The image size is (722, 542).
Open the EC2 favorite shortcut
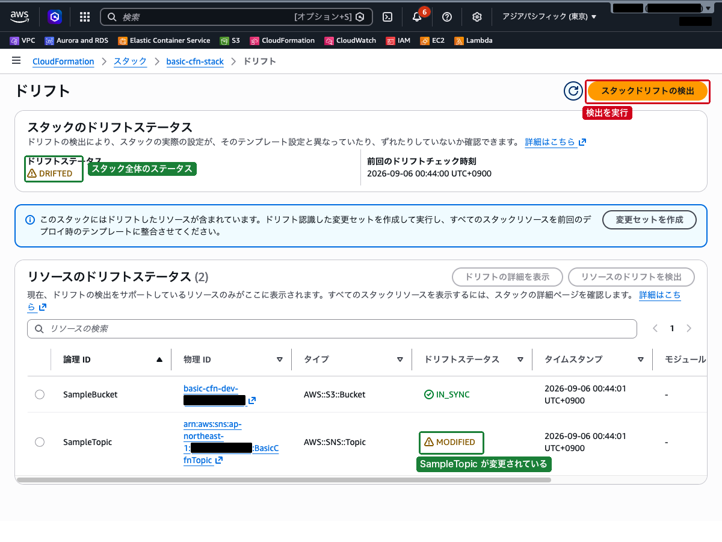(x=433, y=40)
